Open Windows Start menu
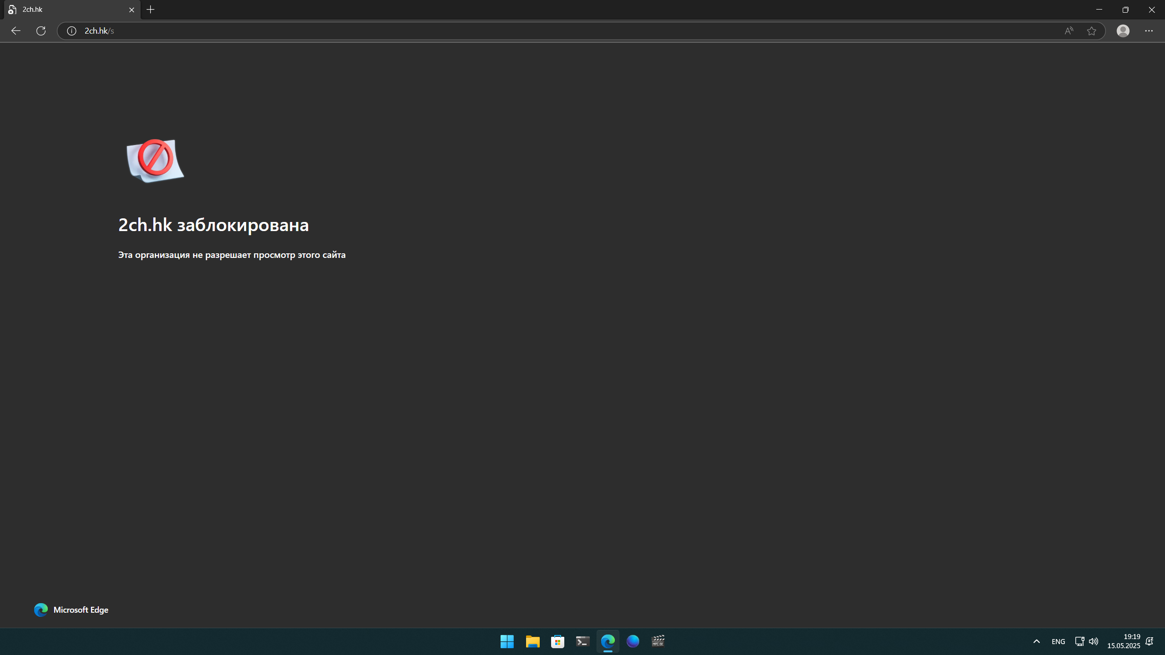Screen dimensions: 1165x655 coord(507,641)
